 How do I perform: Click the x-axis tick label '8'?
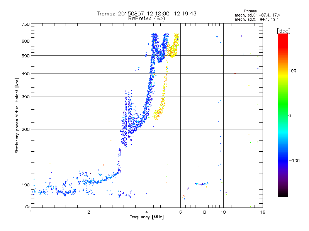pyautogui.click(x=205, y=212)
